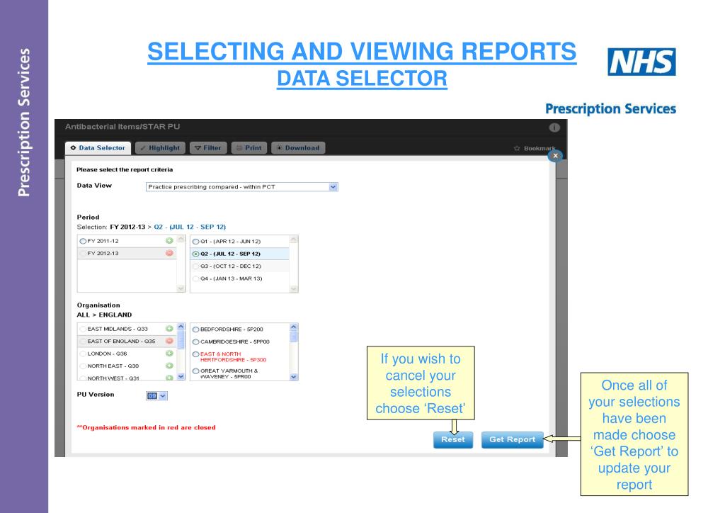Select Q1 - (APR 12 - JUN 12) radio
This screenshot has height=513, width=725.
[195, 242]
